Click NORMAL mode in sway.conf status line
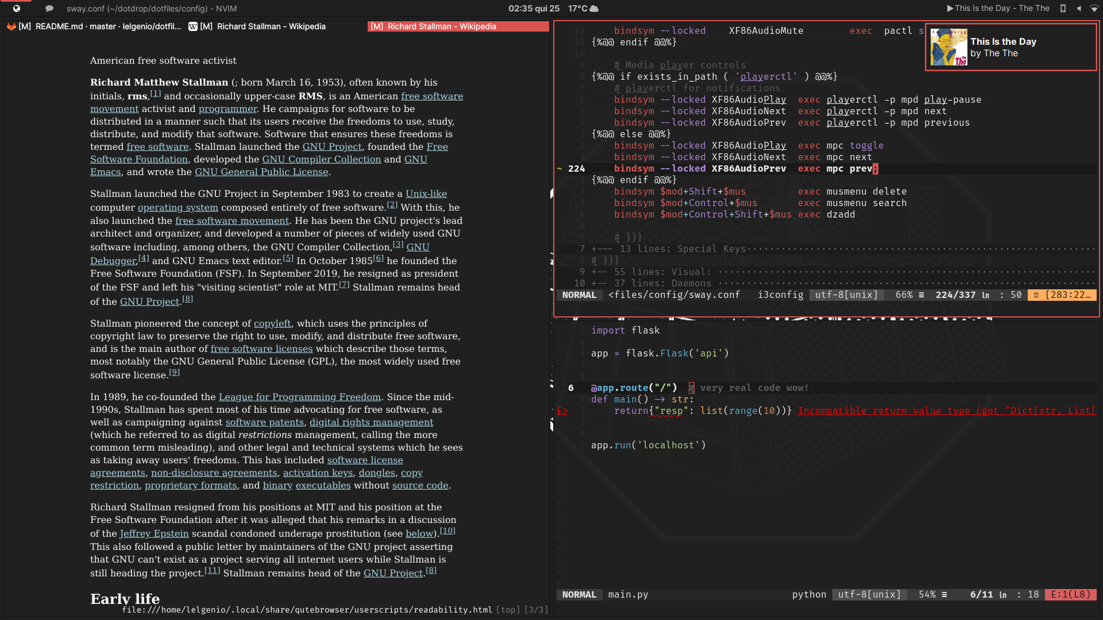The width and height of the screenshot is (1103, 620). (579, 294)
